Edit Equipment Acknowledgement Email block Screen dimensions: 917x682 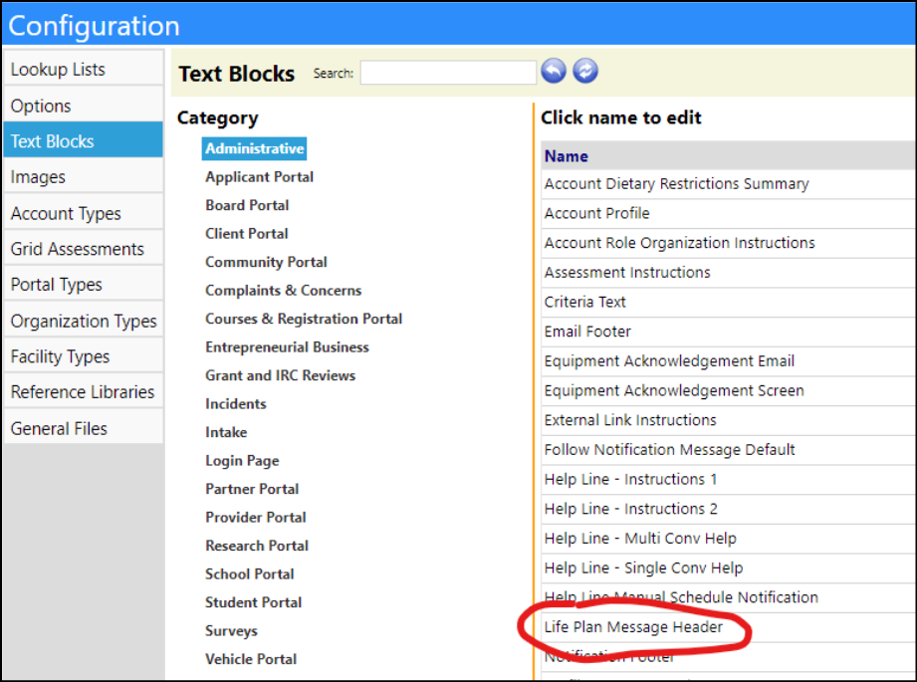[x=669, y=360]
